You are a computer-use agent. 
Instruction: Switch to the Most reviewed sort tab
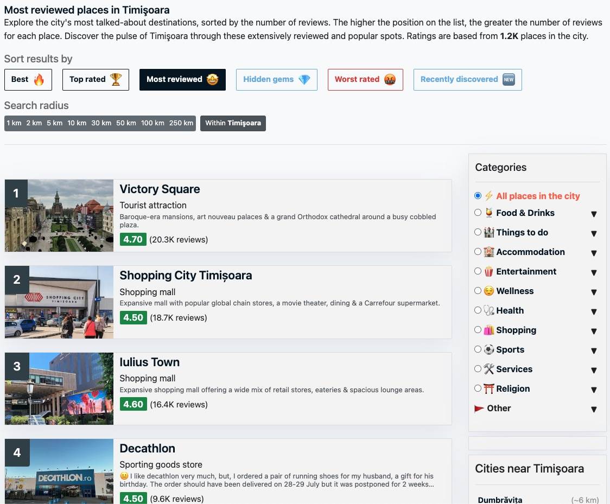182,80
